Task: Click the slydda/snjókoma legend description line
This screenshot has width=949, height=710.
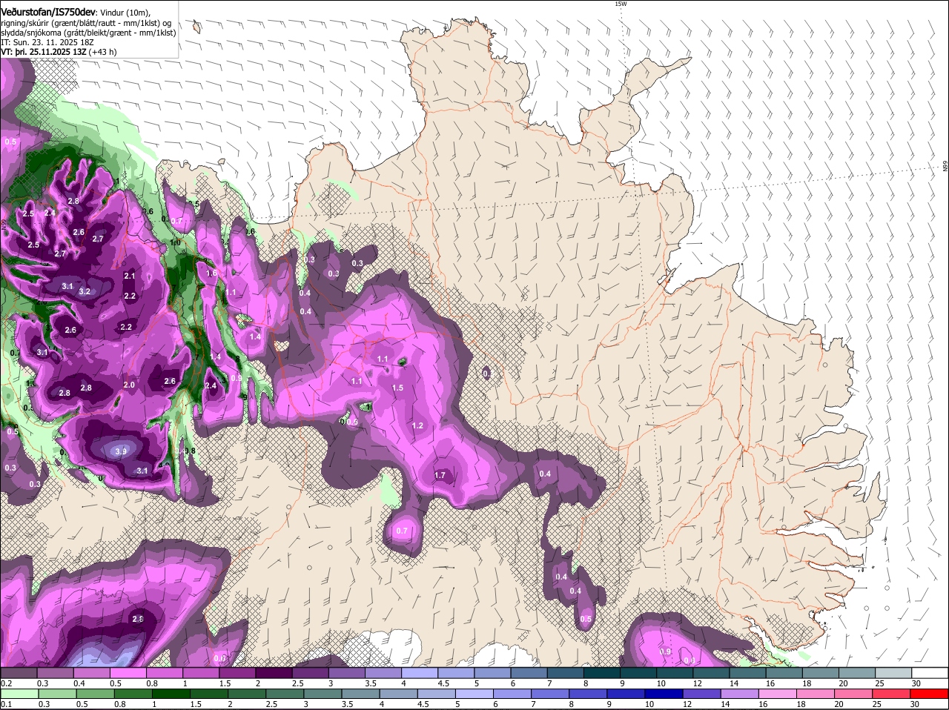Action: tap(88, 33)
